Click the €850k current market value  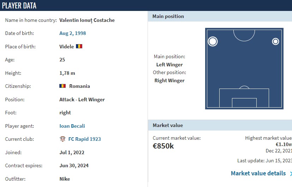(x=163, y=146)
